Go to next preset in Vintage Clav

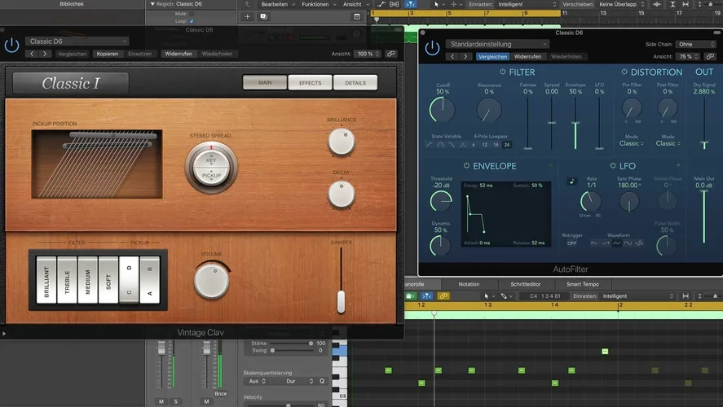(46, 54)
